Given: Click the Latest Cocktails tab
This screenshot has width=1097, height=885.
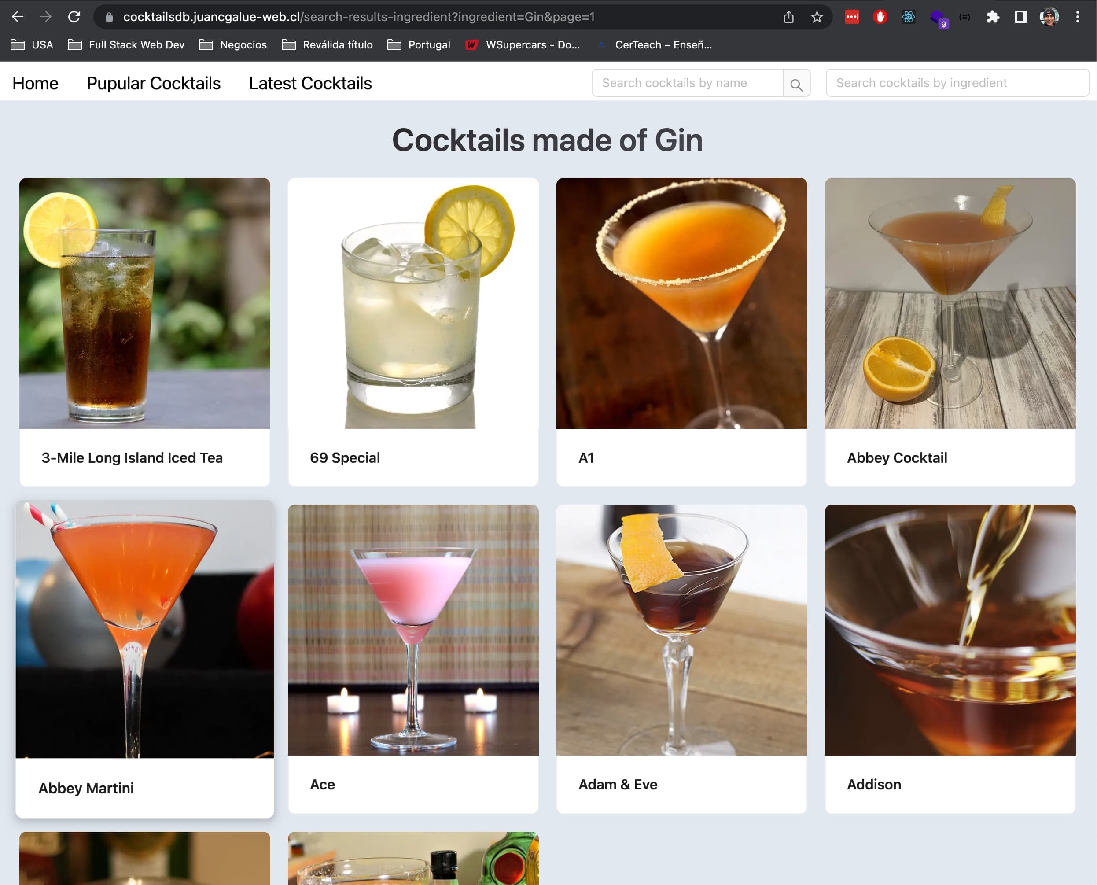Looking at the screenshot, I should (x=310, y=83).
